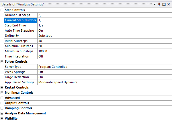172x121 pixels.
Task: Open the panel window position dropdown arrow
Action: click(x=155, y=5)
